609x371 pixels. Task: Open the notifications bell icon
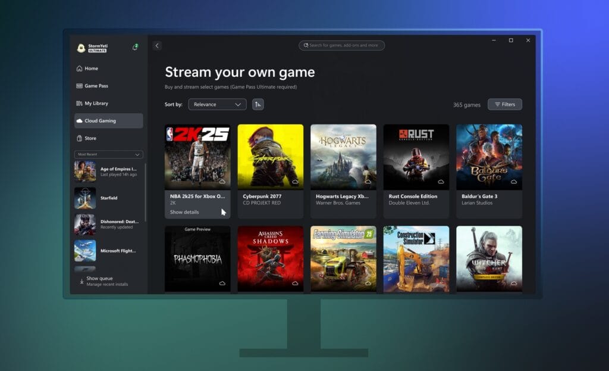[135, 47]
